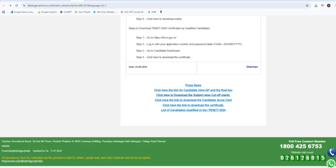Open the Chrome profile avatar
This screenshot has height=168, width=336.
[328, 6]
